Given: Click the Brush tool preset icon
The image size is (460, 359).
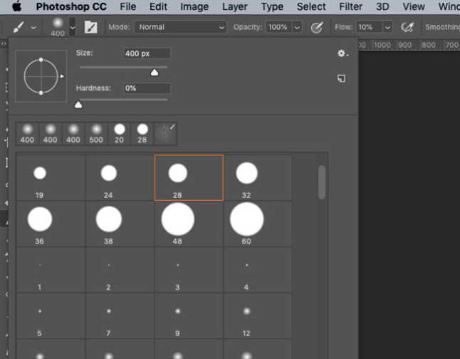Looking at the screenshot, I should (19, 28).
